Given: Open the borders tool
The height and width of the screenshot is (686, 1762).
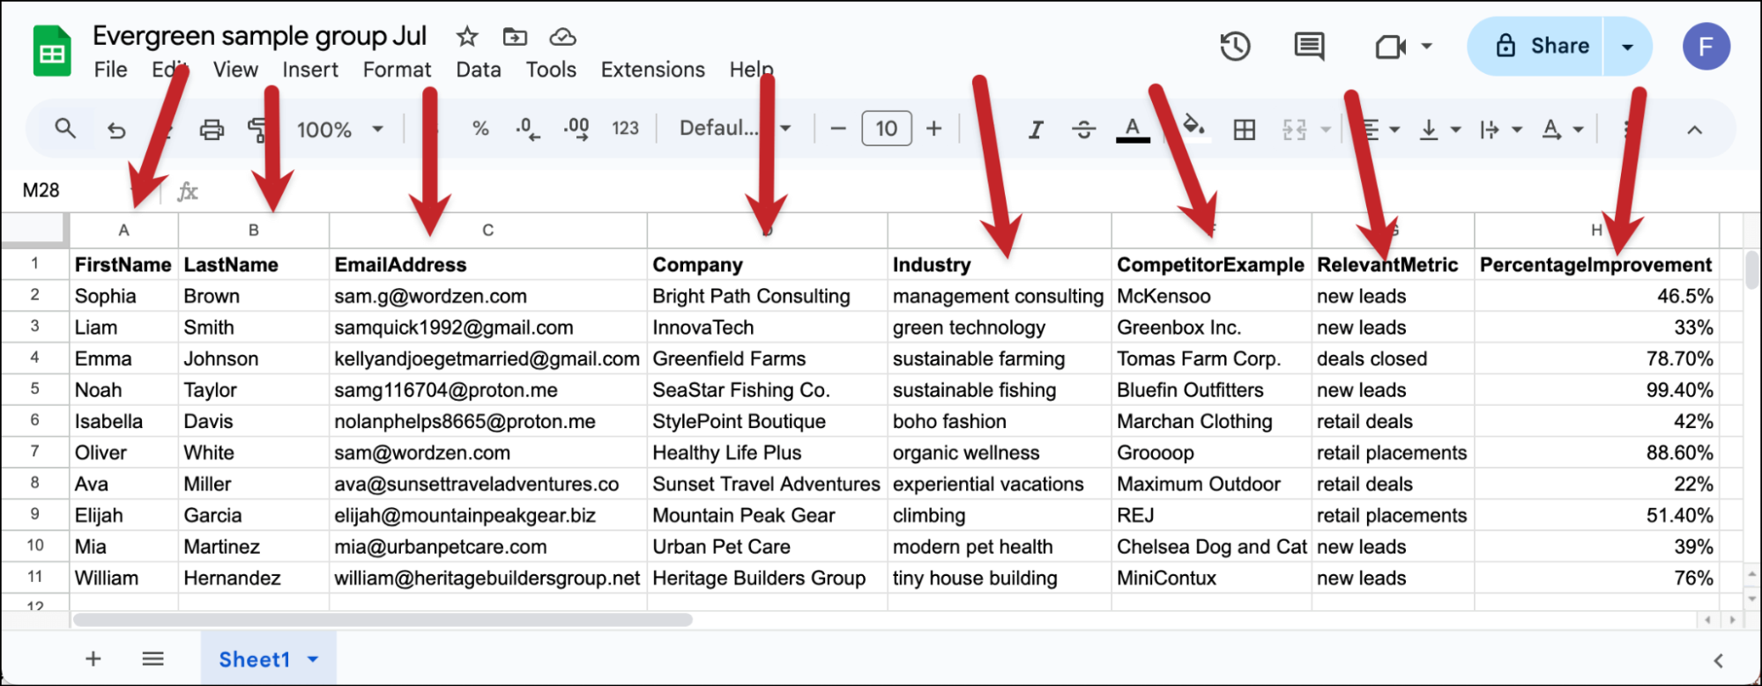Looking at the screenshot, I should (1244, 129).
